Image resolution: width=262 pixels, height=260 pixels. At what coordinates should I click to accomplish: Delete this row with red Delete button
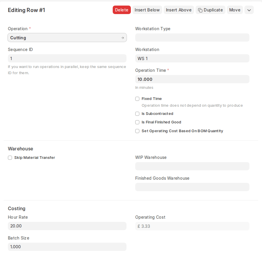click(x=122, y=10)
